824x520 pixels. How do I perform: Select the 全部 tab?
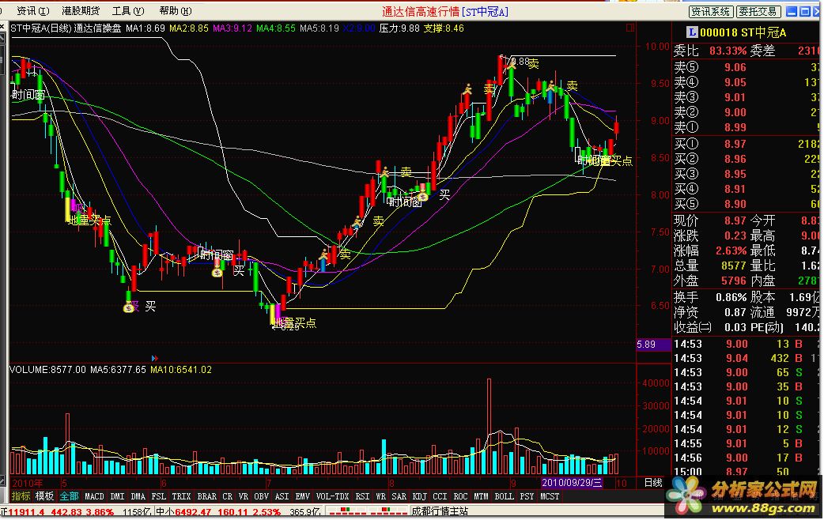click(x=69, y=496)
